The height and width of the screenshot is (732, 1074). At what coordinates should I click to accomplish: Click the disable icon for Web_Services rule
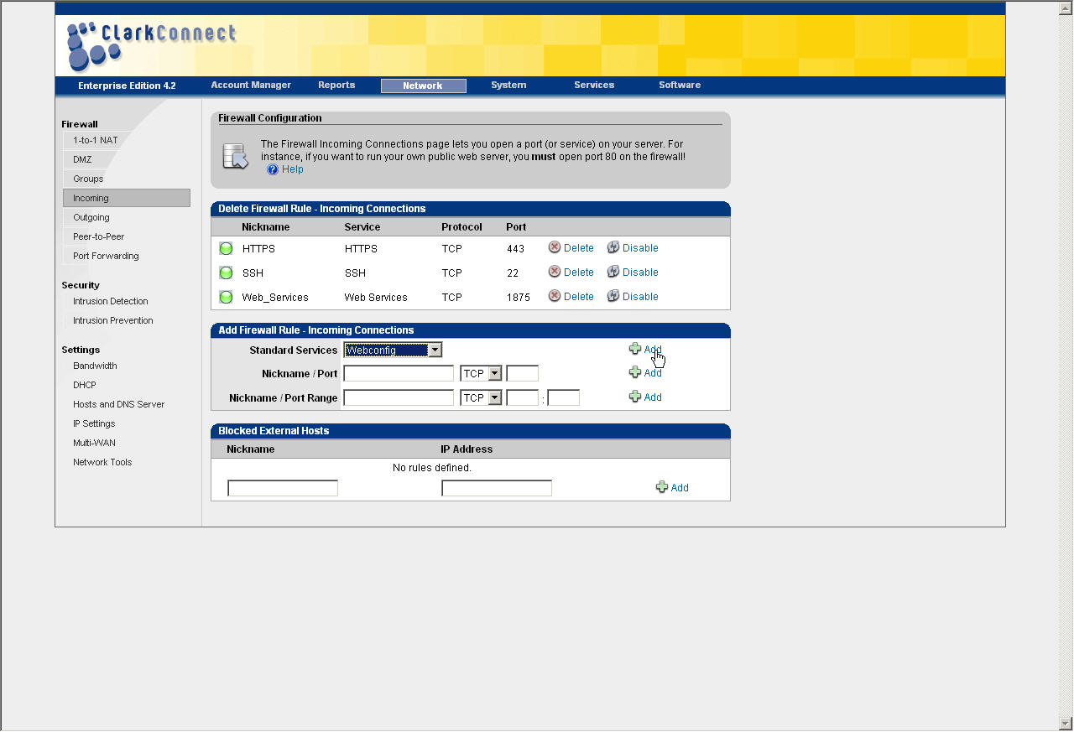pyautogui.click(x=613, y=296)
